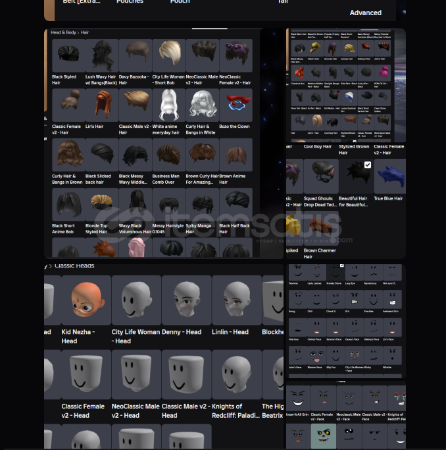Pick Classic Female v2 - Face
The height and width of the screenshot is (450, 446).
coord(324,399)
